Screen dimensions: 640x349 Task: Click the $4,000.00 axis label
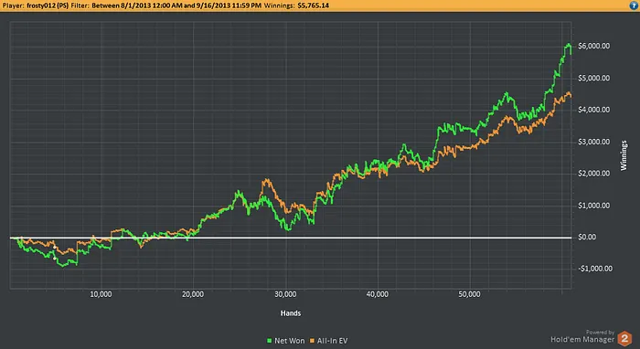coord(594,110)
